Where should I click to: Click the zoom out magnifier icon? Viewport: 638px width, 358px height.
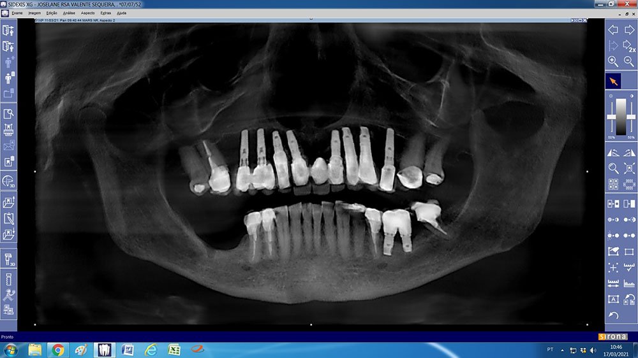point(629,62)
